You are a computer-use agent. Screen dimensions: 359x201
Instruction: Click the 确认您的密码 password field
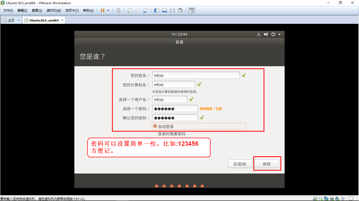pyautogui.click(x=175, y=118)
